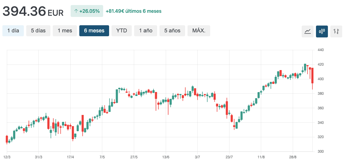
Task: Expand chart to MÁX. range
Action: click(x=199, y=31)
